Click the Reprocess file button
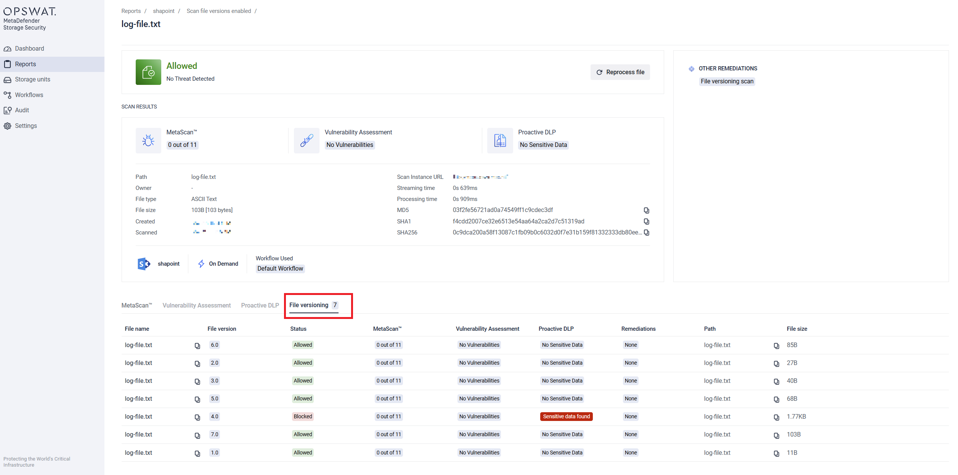958x475 pixels. [x=620, y=72]
